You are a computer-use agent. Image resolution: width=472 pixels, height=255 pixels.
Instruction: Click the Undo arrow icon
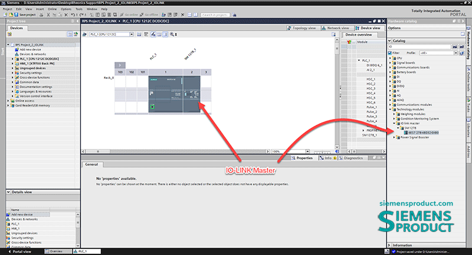(73, 15)
